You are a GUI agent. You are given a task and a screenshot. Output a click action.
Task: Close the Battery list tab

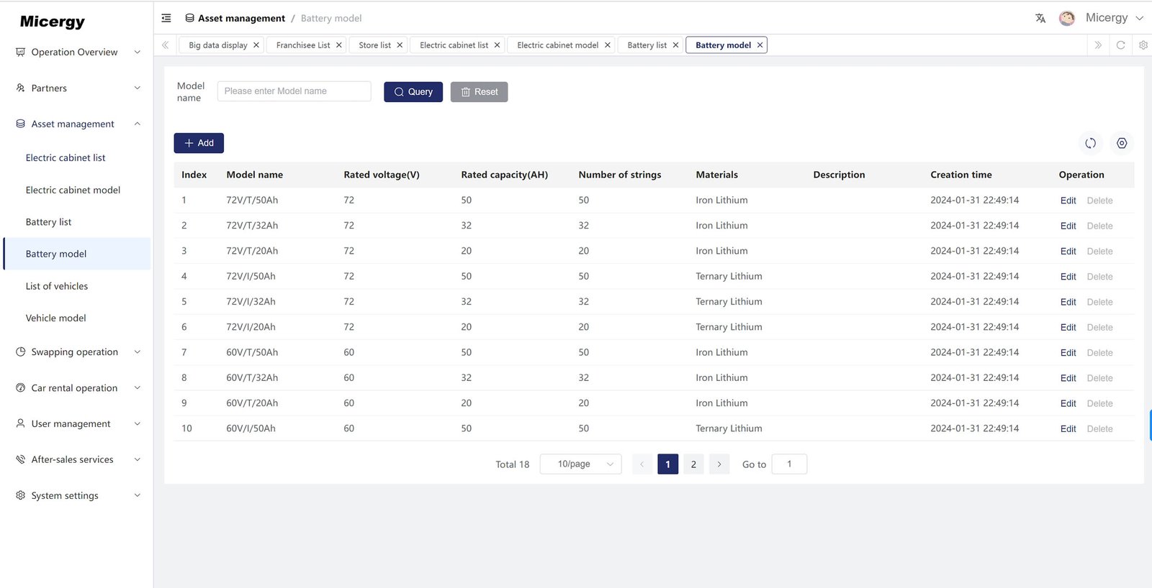tap(675, 45)
